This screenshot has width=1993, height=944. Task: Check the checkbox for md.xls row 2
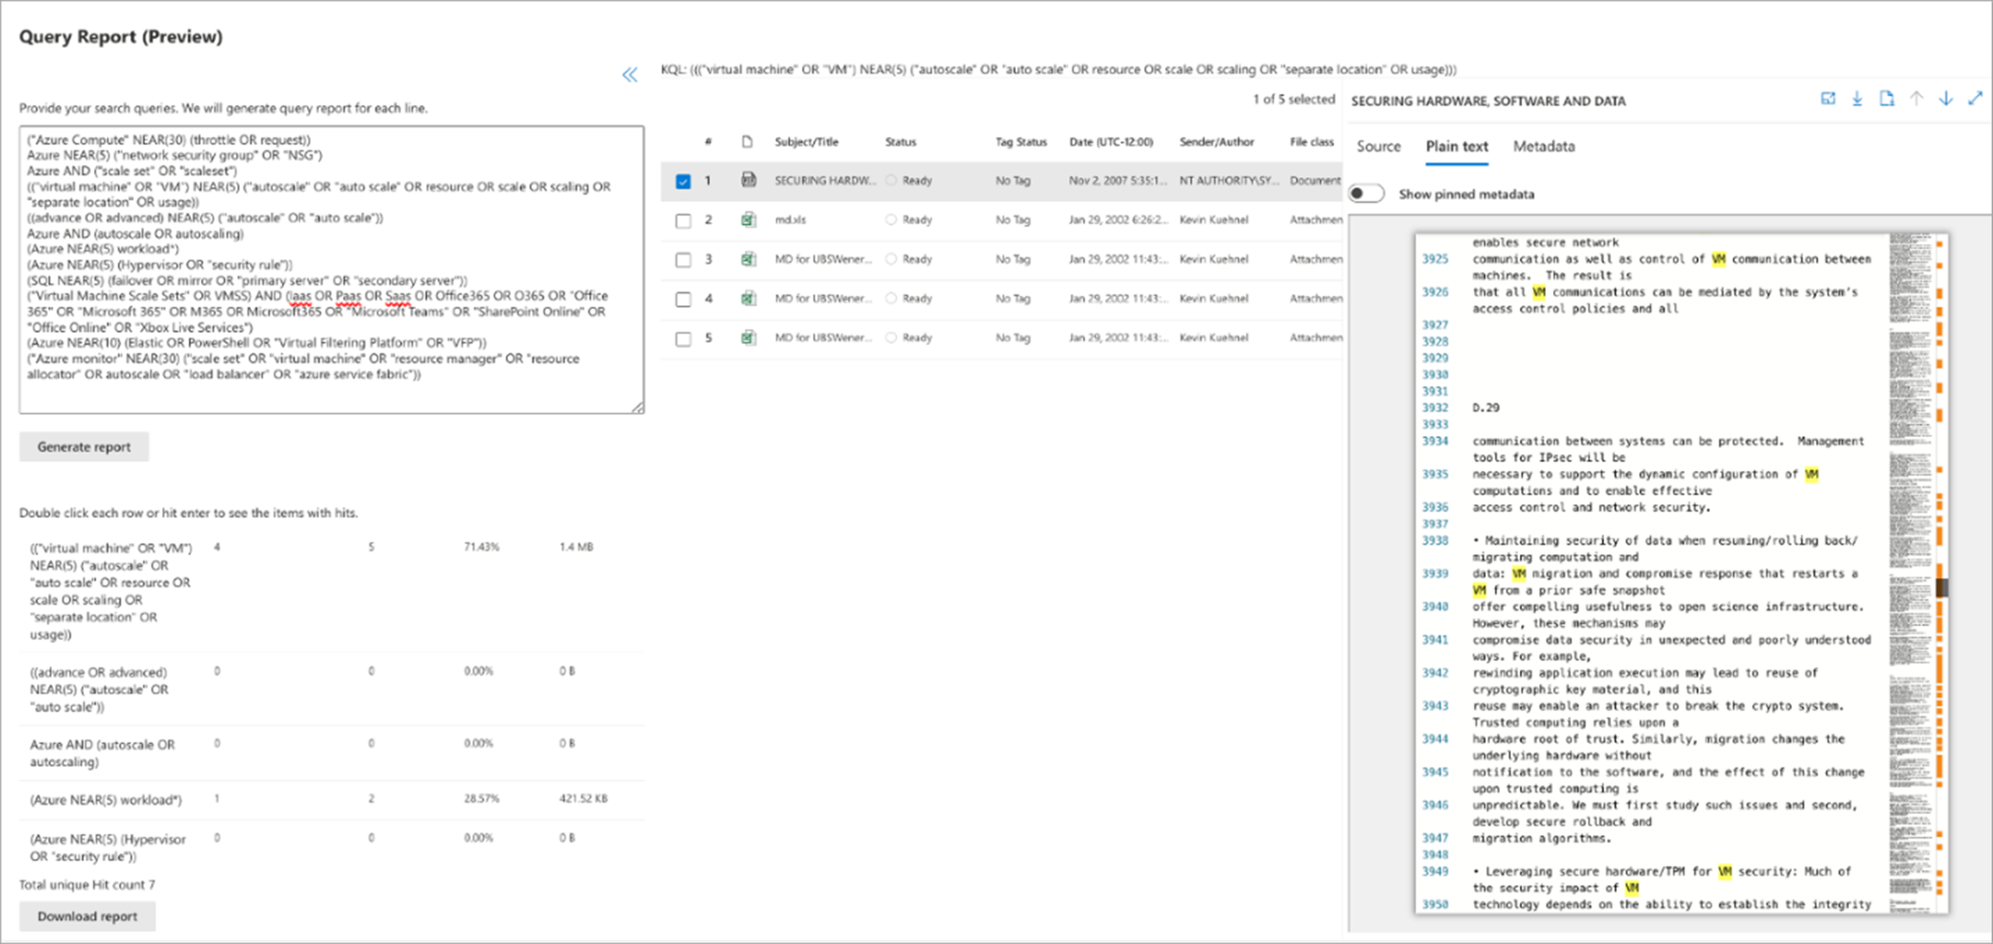coord(683,221)
